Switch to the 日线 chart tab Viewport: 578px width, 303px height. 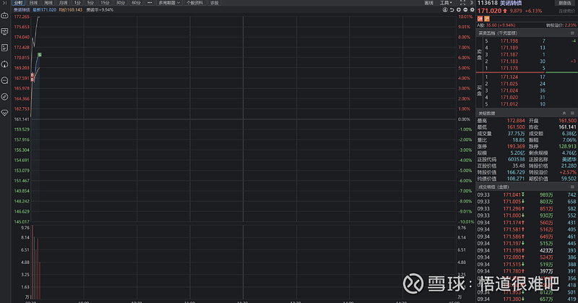pos(33,3)
